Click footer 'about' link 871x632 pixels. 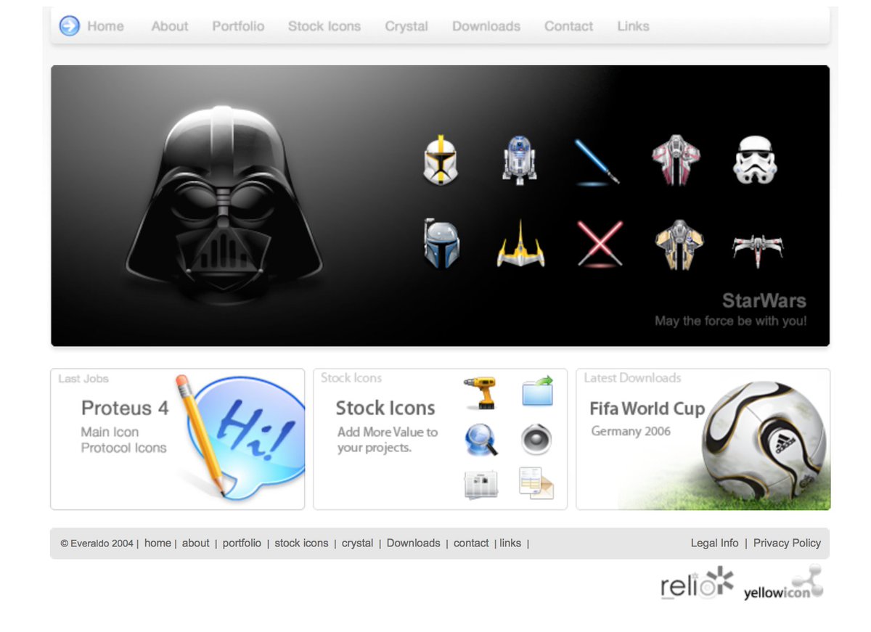click(196, 543)
